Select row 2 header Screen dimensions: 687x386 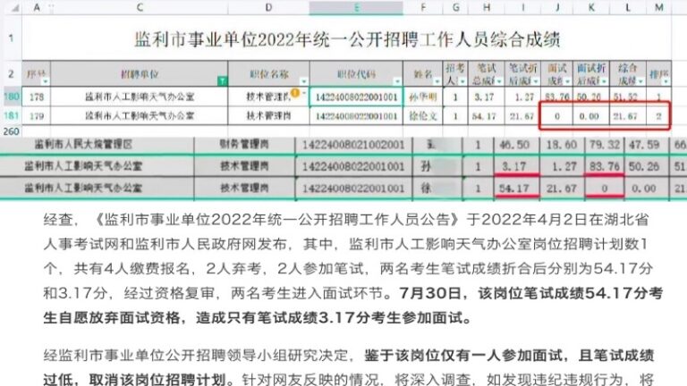click(x=11, y=74)
